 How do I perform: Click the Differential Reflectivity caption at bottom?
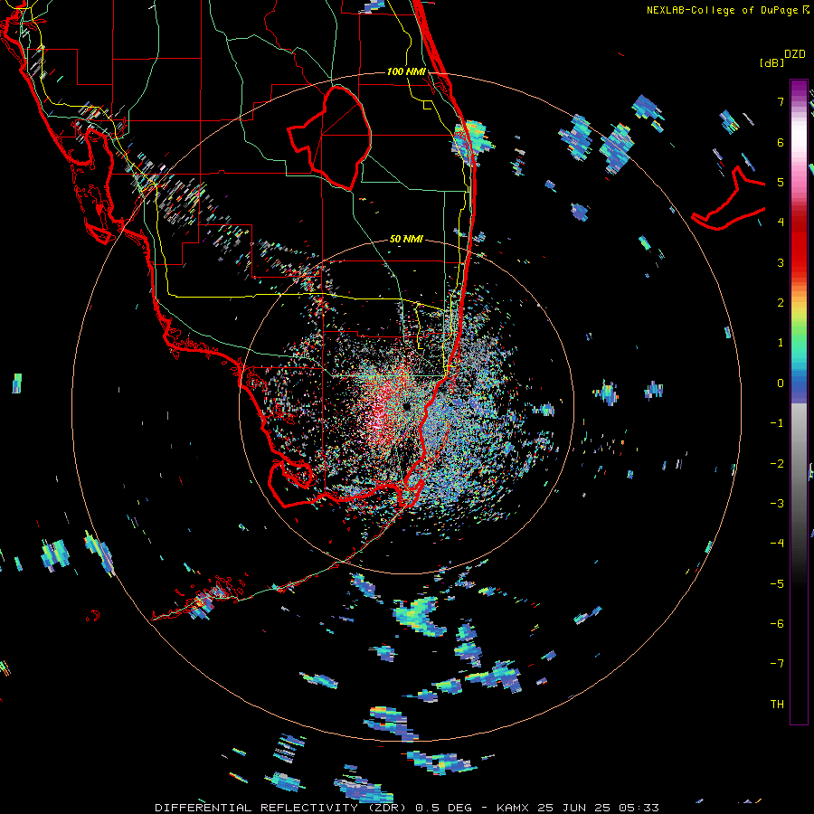(407, 808)
